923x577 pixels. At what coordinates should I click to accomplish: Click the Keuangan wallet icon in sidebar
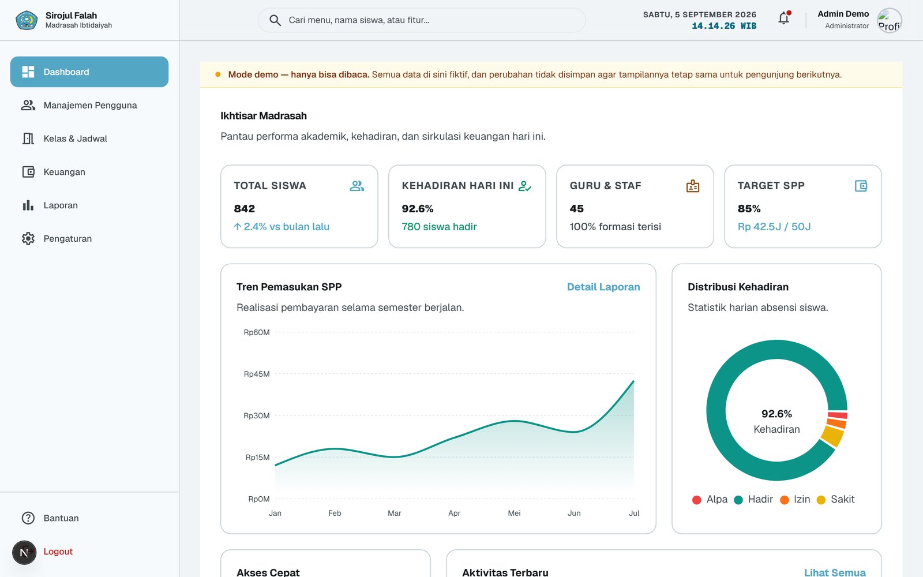click(x=28, y=172)
